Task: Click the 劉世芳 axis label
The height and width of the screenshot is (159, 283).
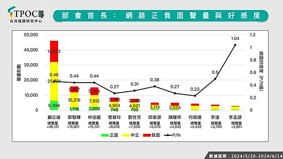Action: coord(134,117)
